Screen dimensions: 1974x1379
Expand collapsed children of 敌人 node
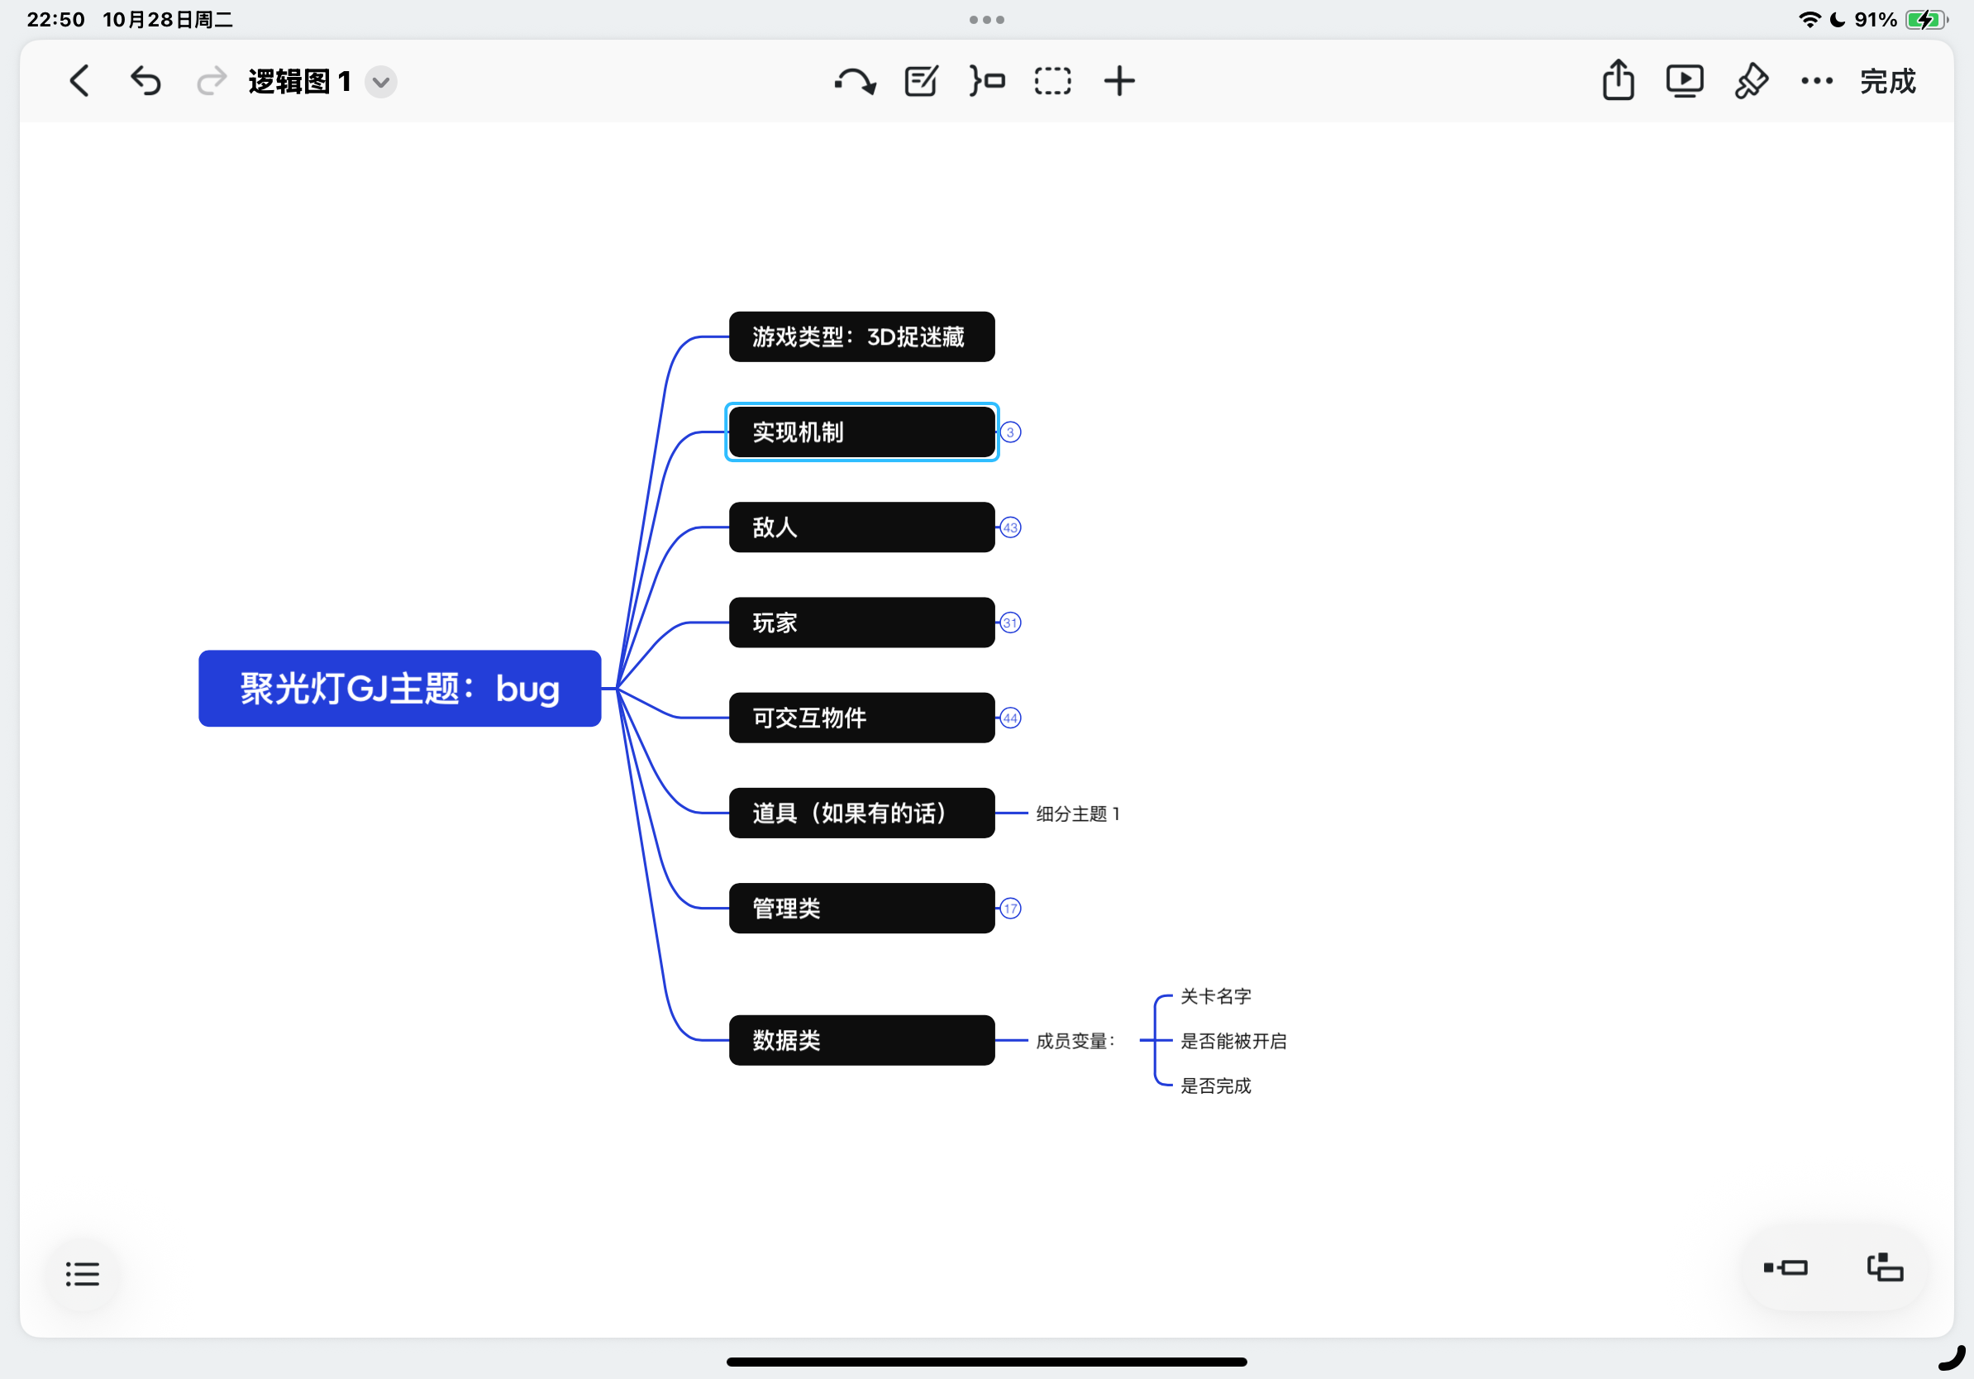coord(1010,527)
